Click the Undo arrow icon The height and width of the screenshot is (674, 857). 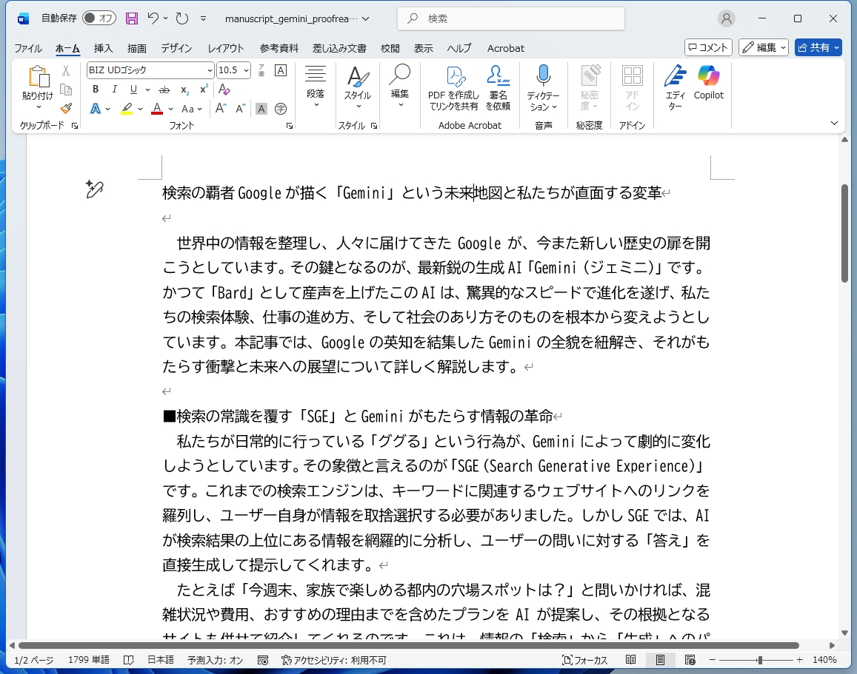[x=153, y=18]
